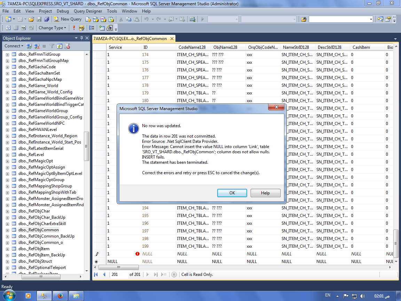Click Connect Object Explorer icon

(29, 46)
